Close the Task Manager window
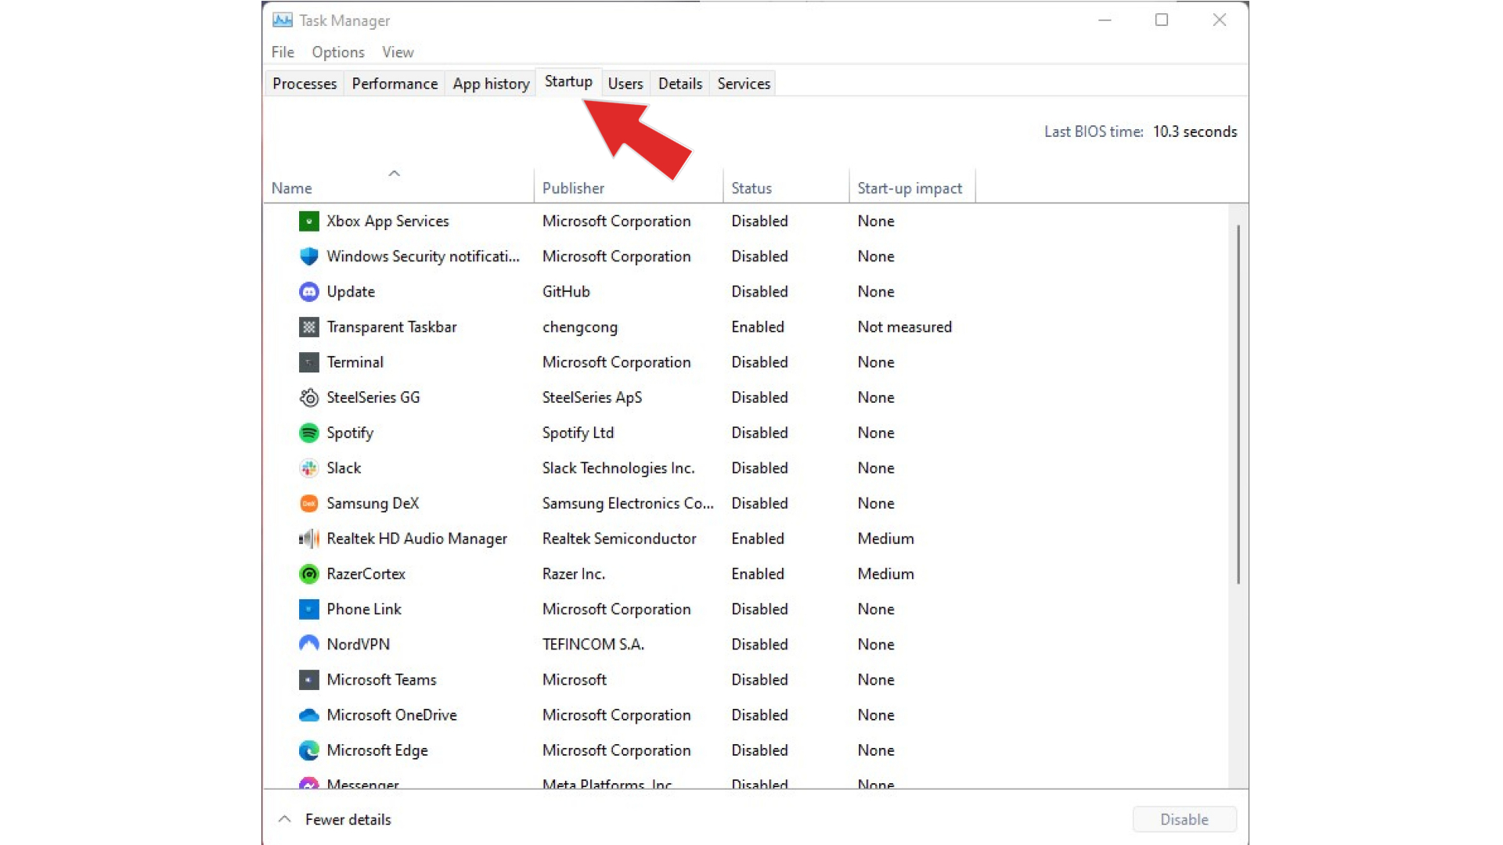 tap(1219, 20)
